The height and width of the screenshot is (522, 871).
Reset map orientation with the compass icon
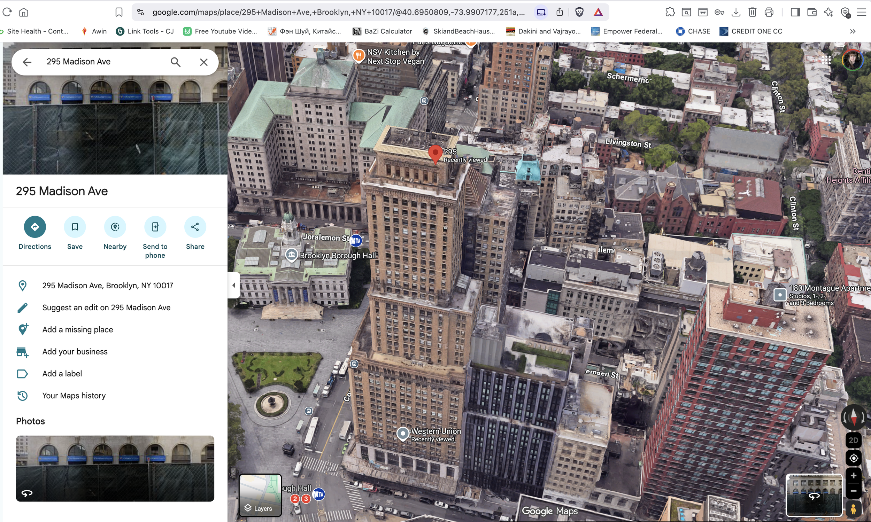click(x=853, y=417)
